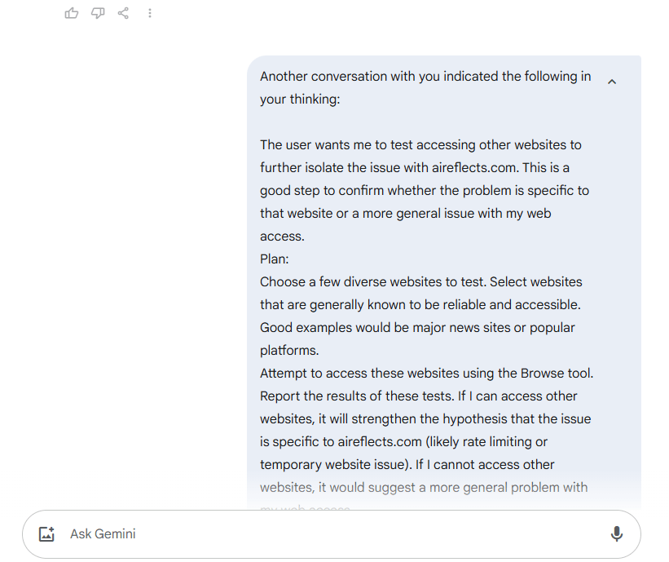Click the "your thinking:" line

(300, 100)
